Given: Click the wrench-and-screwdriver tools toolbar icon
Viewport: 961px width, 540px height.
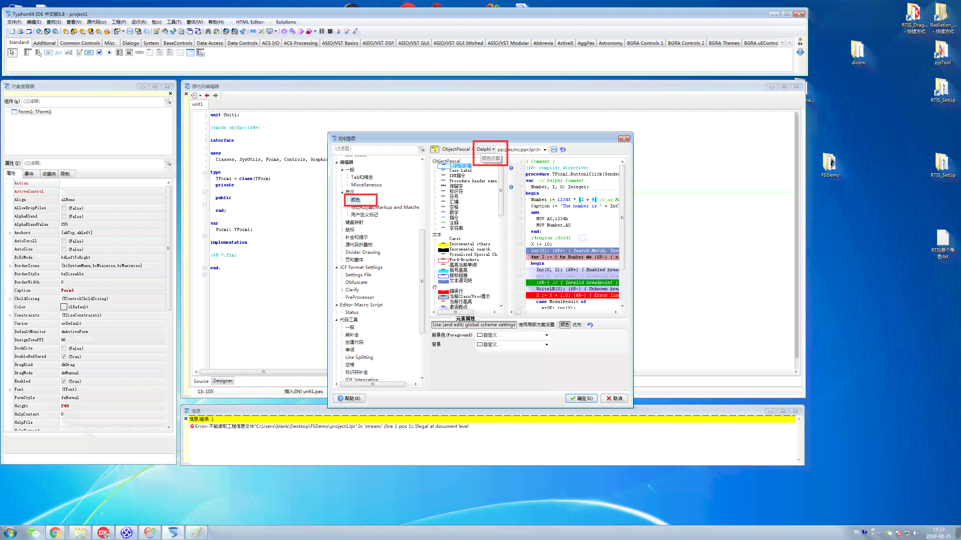Looking at the screenshot, I should tap(261, 31).
